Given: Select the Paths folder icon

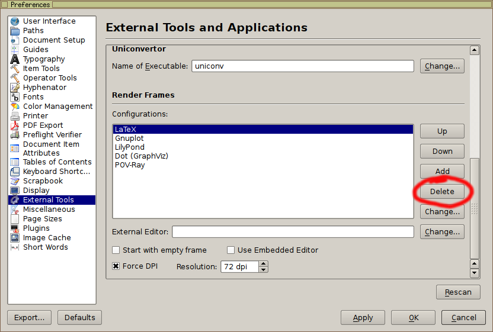Looking at the screenshot, I should [x=15, y=31].
